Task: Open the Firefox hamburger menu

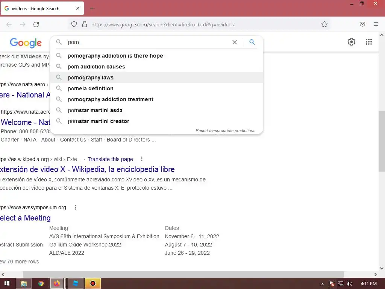Action: point(376,24)
